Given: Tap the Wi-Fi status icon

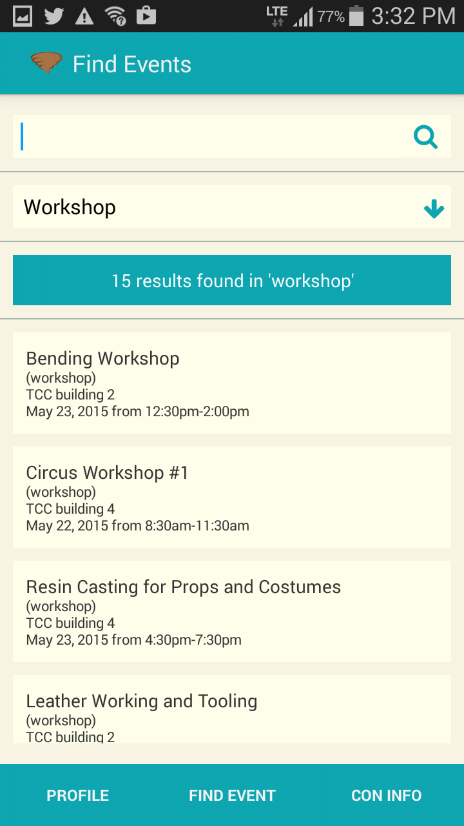Looking at the screenshot, I should pyautogui.click(x=116, y=15).
